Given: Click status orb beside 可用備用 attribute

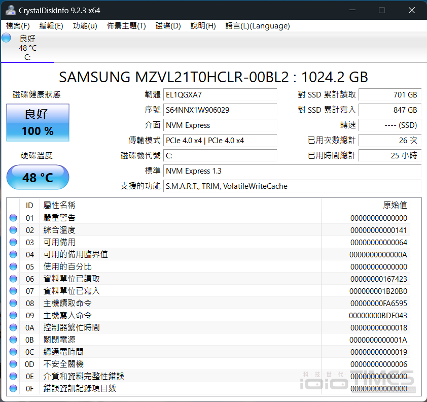Looking at the screenshot, I should point(13,243).
